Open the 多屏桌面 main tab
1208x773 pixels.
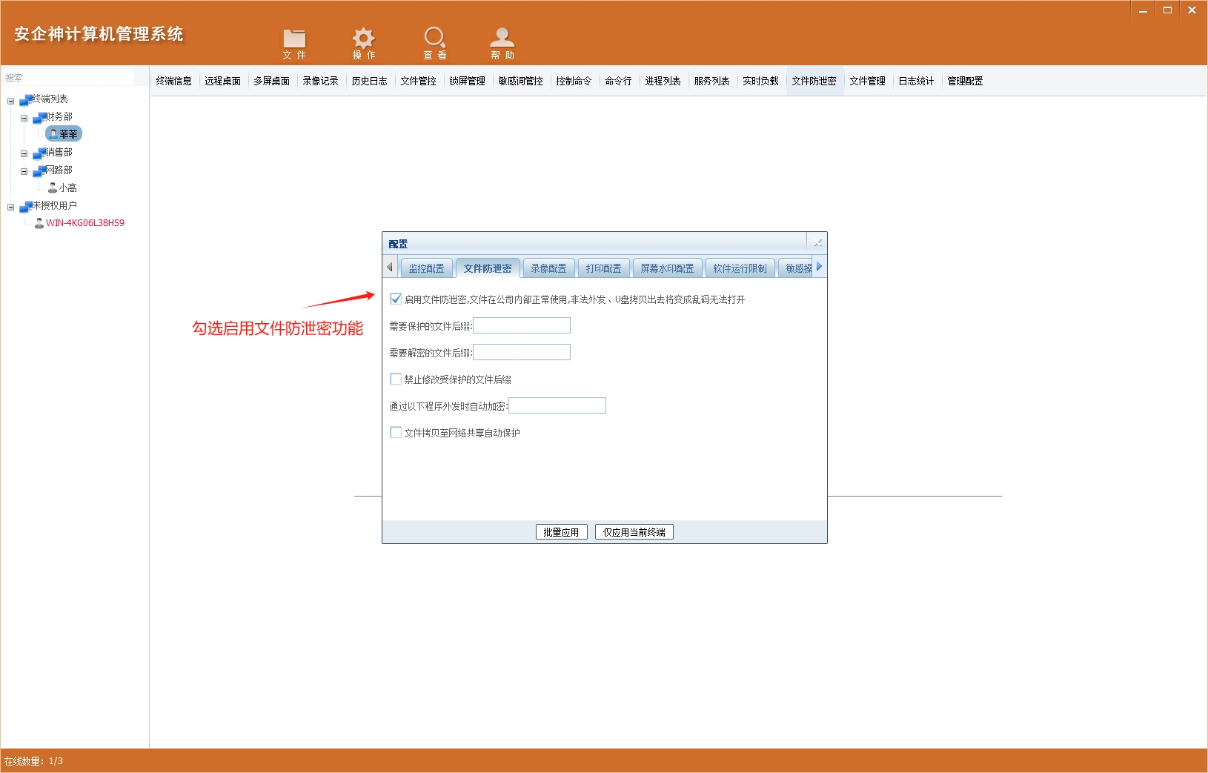[272, 81]
